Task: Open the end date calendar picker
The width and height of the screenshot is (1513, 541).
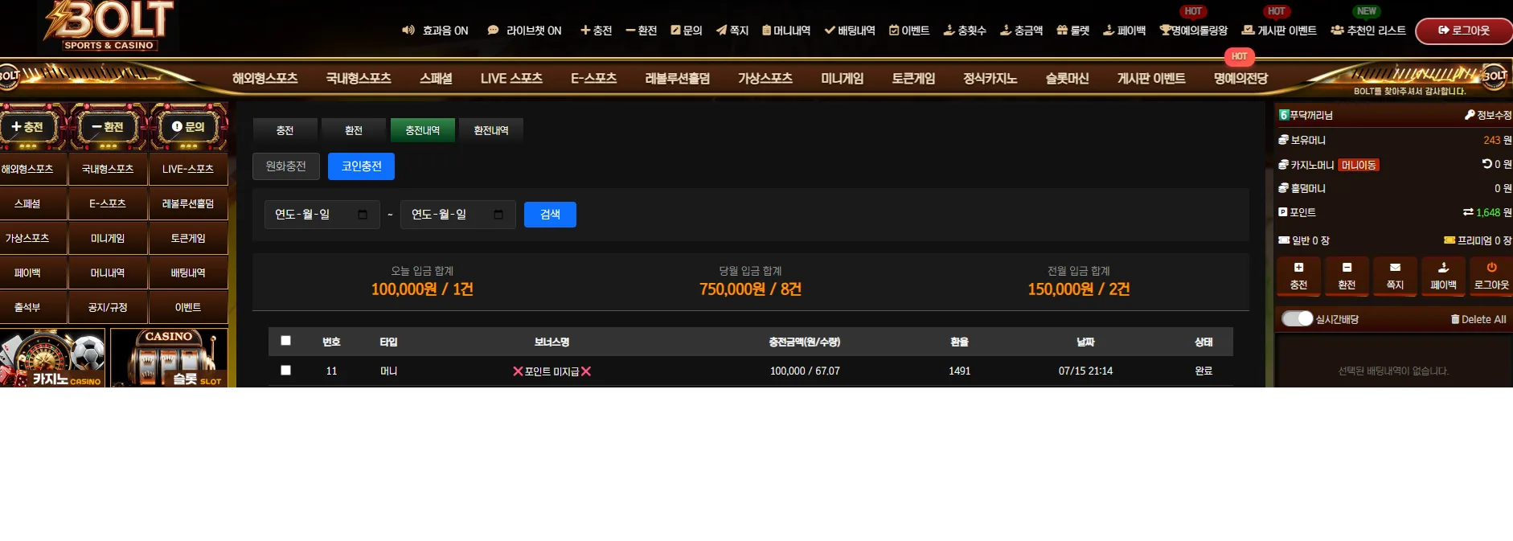Action: (x=498, y=215)
